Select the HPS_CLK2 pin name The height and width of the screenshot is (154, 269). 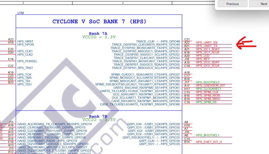coord(25,55)
